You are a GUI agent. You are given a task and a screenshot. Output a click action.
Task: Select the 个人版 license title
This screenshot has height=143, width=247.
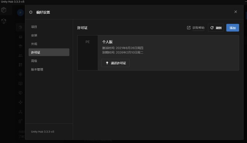(x=107, y=42)
